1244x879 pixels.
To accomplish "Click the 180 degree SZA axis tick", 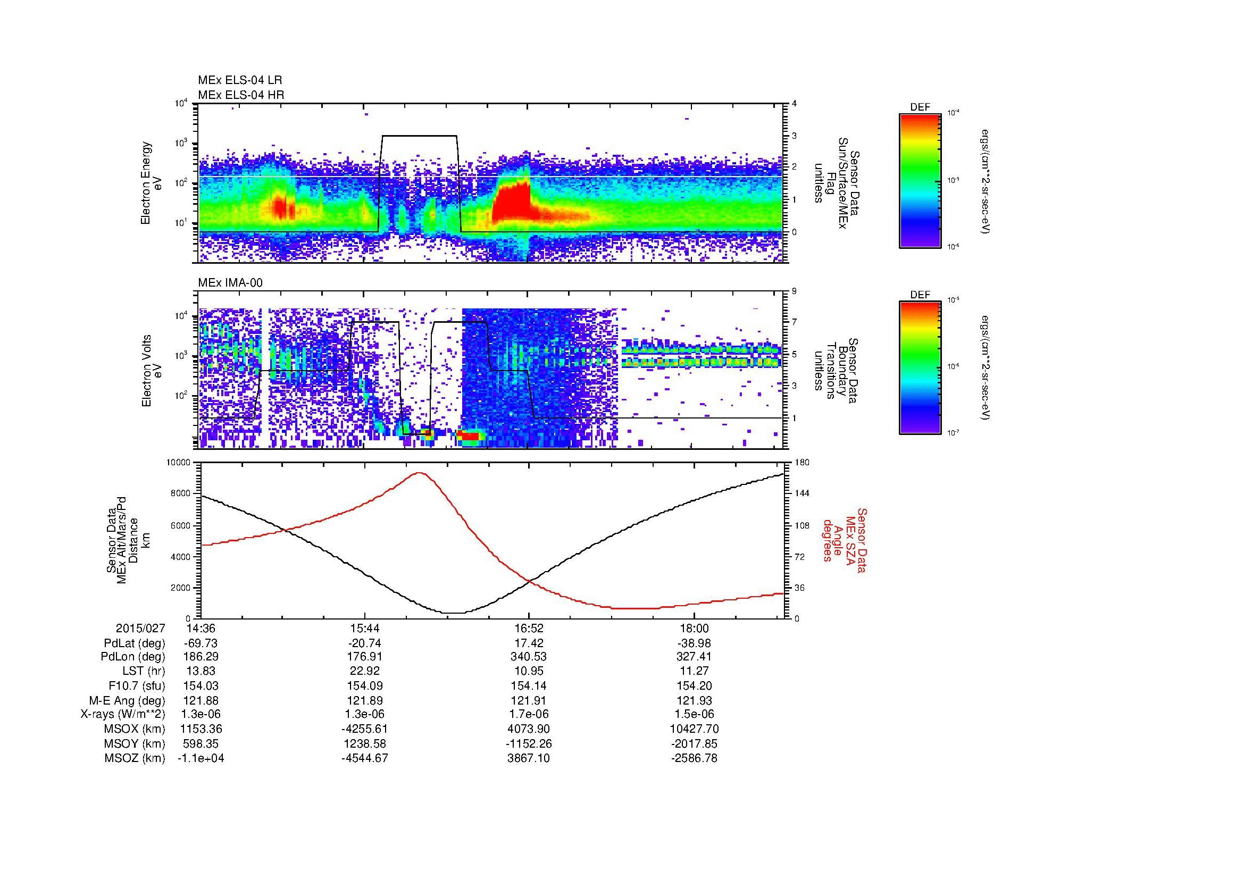I will 803,463.
